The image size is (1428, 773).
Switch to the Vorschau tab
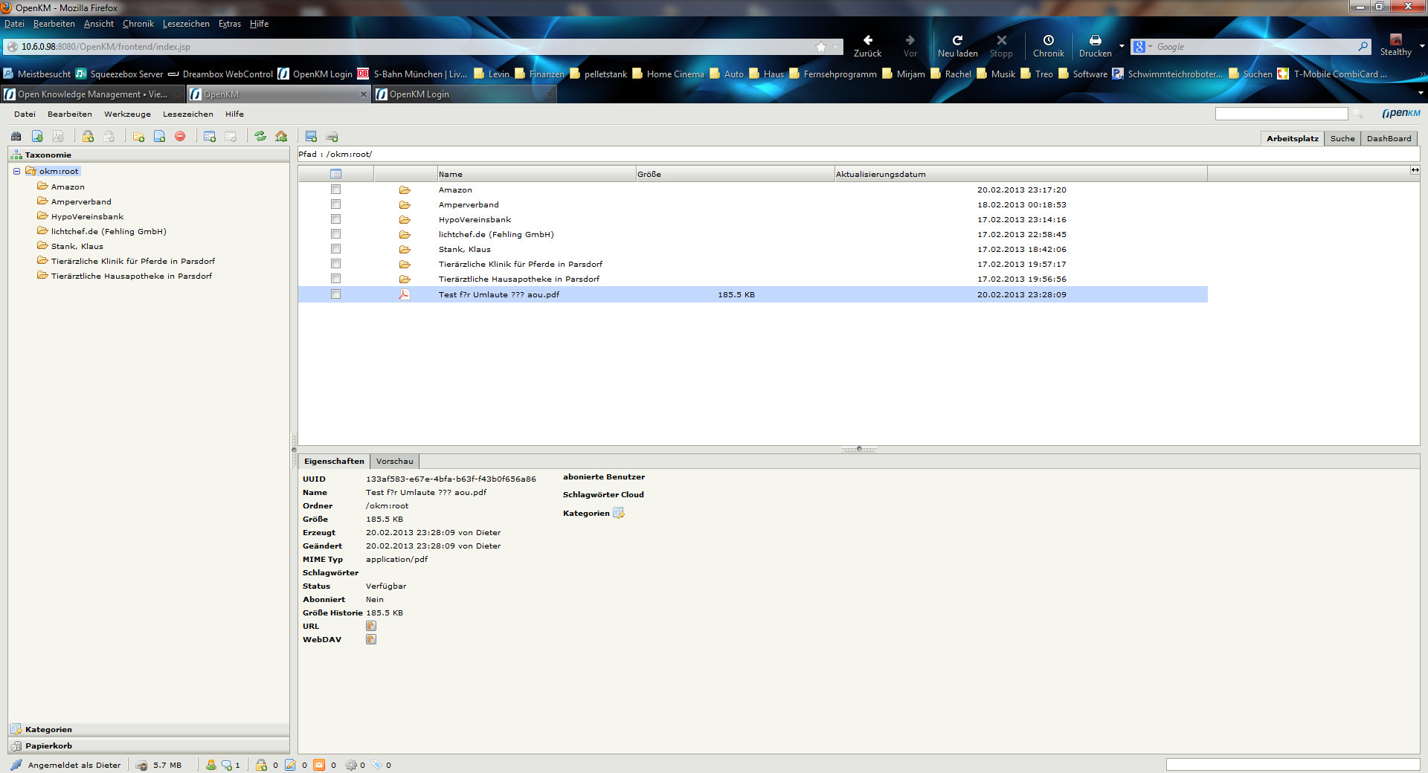click(x=394, y=462)
